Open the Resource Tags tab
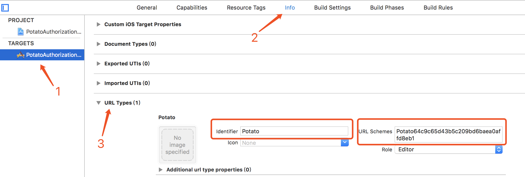This screenshot has width=525, height=177. 246,8
